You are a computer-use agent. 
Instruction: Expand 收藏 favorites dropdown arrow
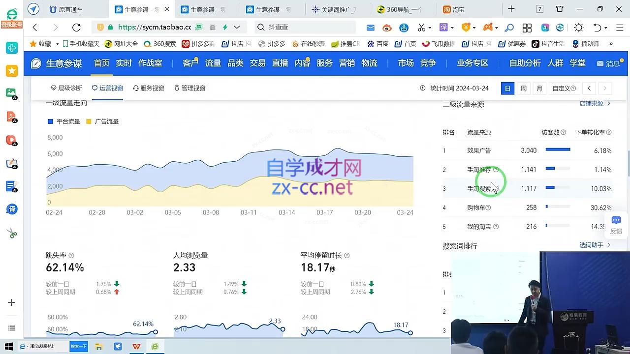pyautogui.click(x=57, y=44)
